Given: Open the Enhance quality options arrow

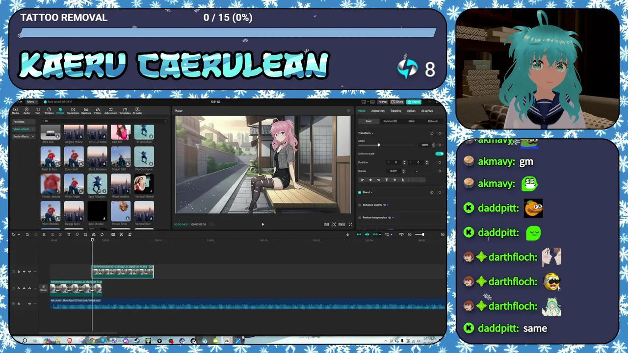Looking at the screenshot, I should tap(388, 205).
